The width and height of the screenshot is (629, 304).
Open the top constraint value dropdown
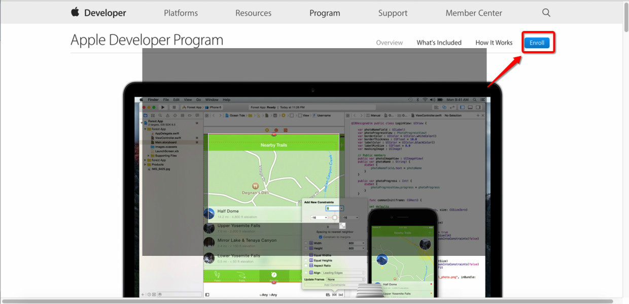[341, 208]
